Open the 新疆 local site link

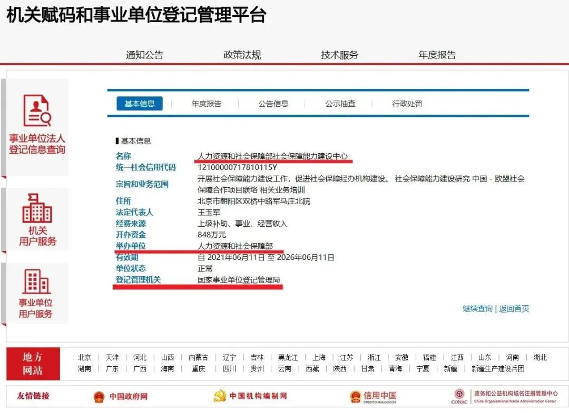pyautogui.click(x=450, y=369)
